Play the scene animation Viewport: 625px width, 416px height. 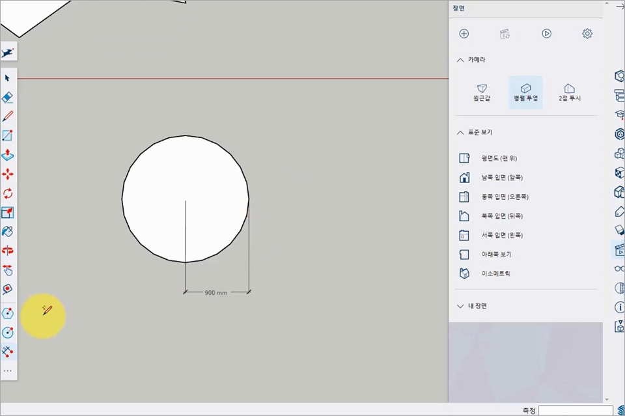pos(546,34)
